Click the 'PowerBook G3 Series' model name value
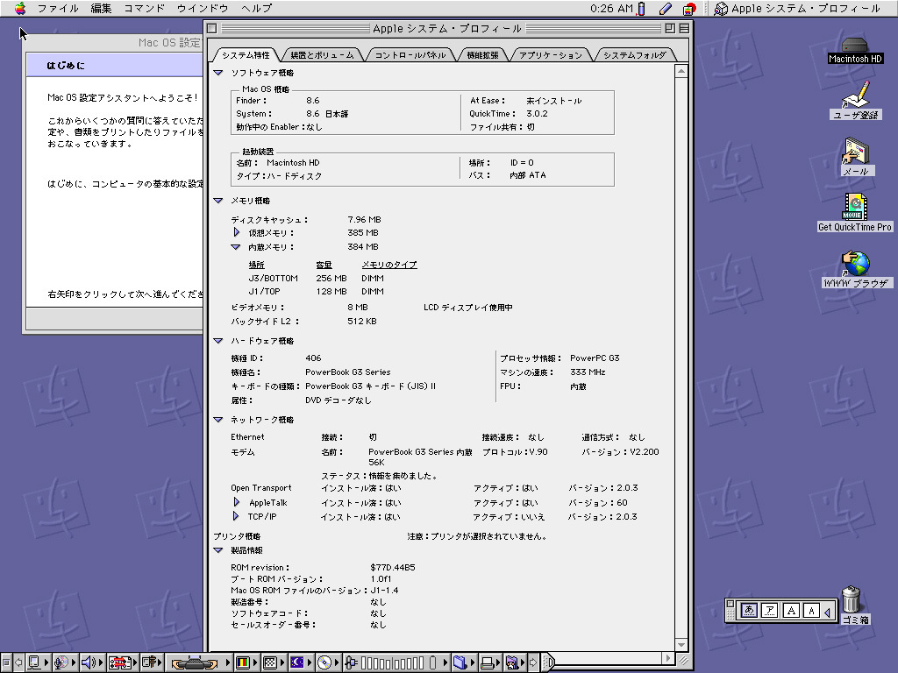Image resolution: width=898 pixels, height=673 pixels. [347, 372]
